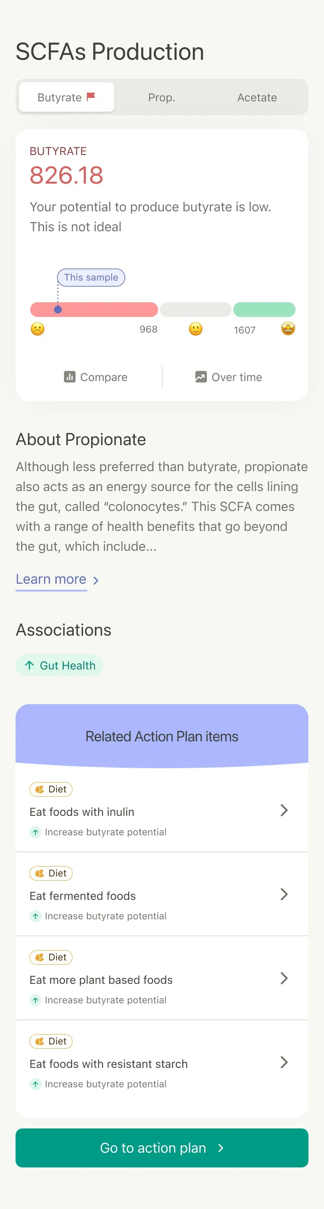Click the Gut Health up arrow icon
The height and width of the screenshot is (1209, 324).
(29, 665)
